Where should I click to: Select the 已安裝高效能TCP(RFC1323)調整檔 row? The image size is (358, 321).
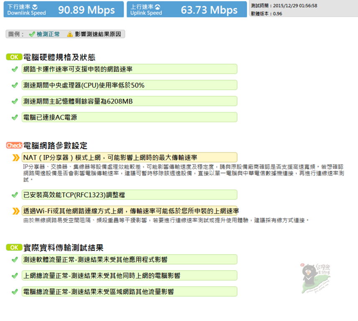(x=130, y=195)
